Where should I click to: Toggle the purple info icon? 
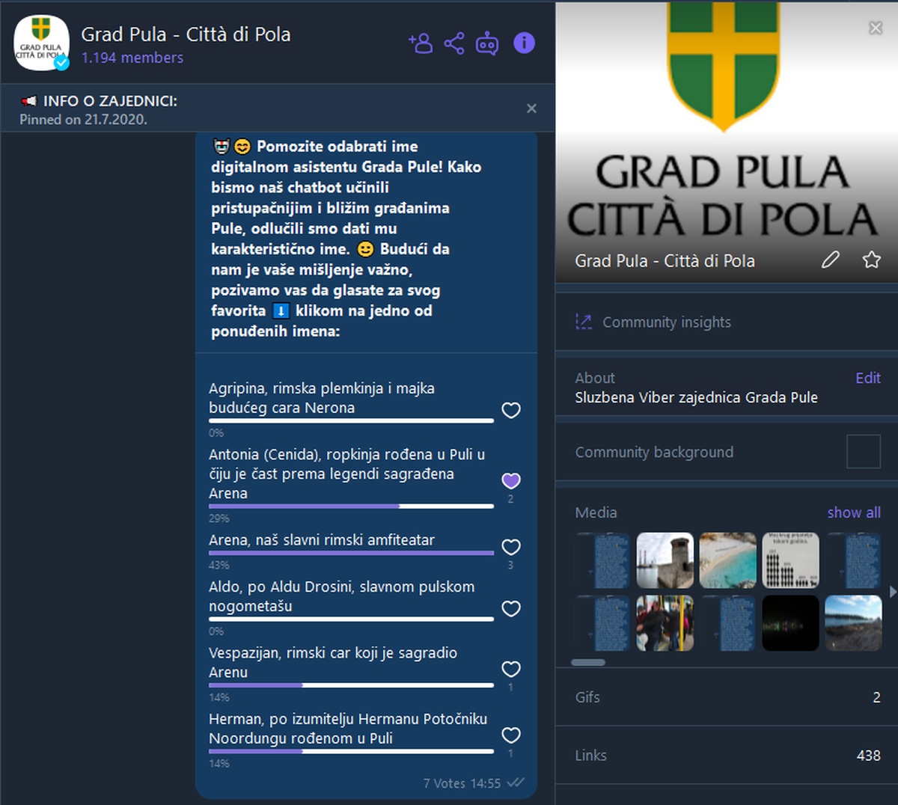click(524, 43)
